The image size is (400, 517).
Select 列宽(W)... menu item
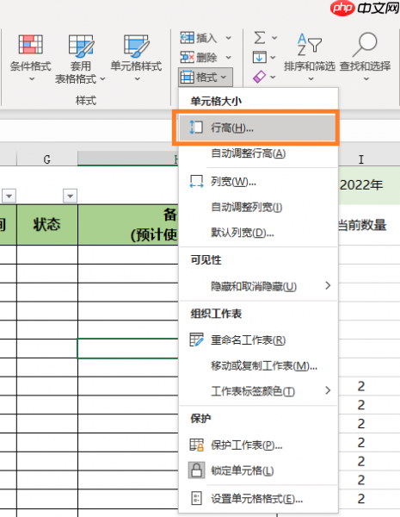pyautogui.click(x=259, y=181)
